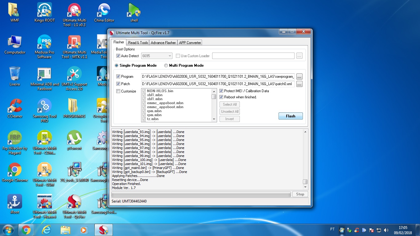The width and height of the screenshot is (420, 236).
Task: Click the Invert button
Action: pos(230,119)
